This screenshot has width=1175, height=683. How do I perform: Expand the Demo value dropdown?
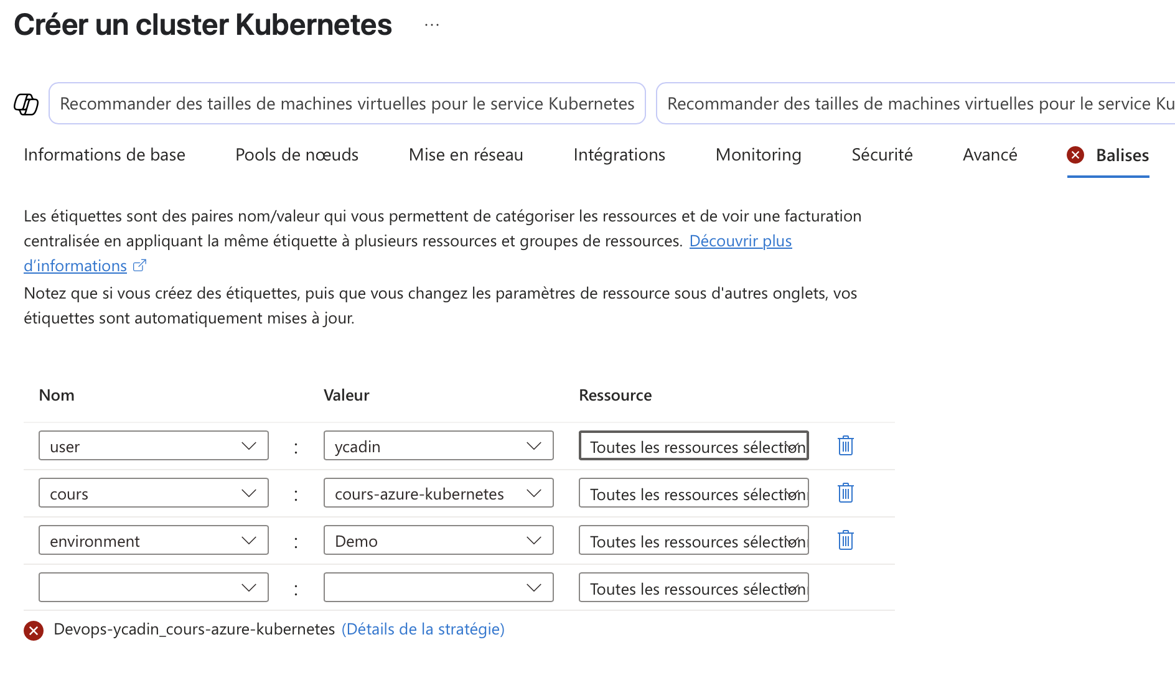click(533, 541)
